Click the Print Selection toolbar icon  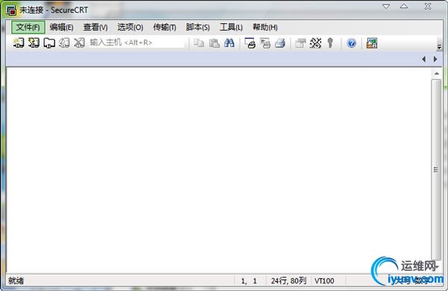(x=265, y=43)
